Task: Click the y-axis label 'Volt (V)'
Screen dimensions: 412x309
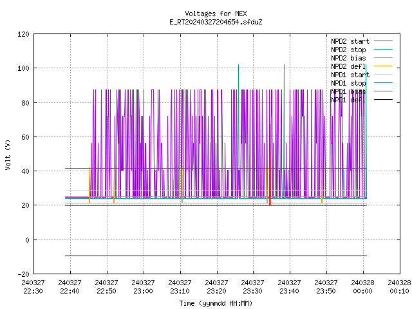Action: (8, 155)
